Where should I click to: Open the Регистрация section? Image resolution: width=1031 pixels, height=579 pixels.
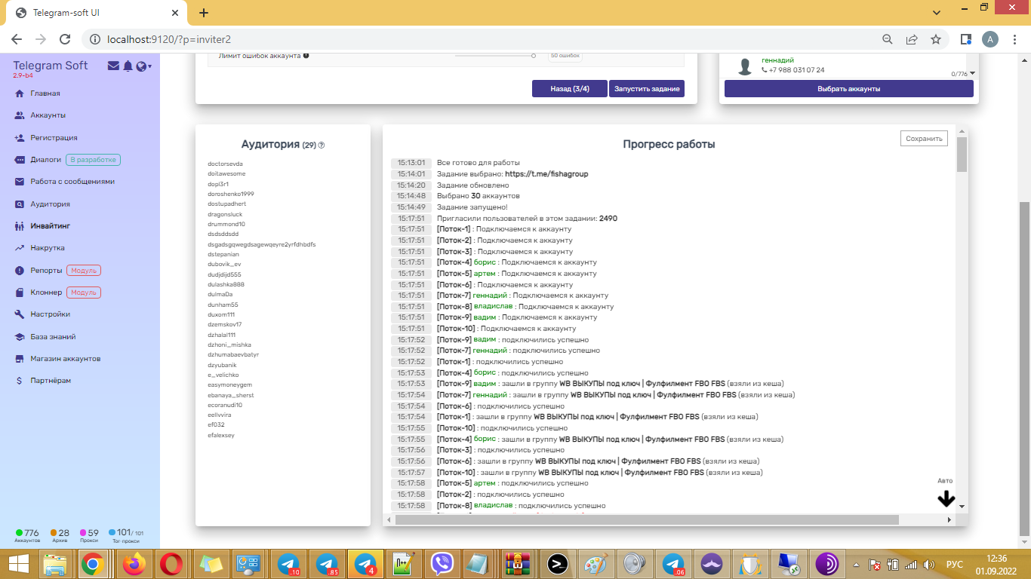[x=54, y=138]
